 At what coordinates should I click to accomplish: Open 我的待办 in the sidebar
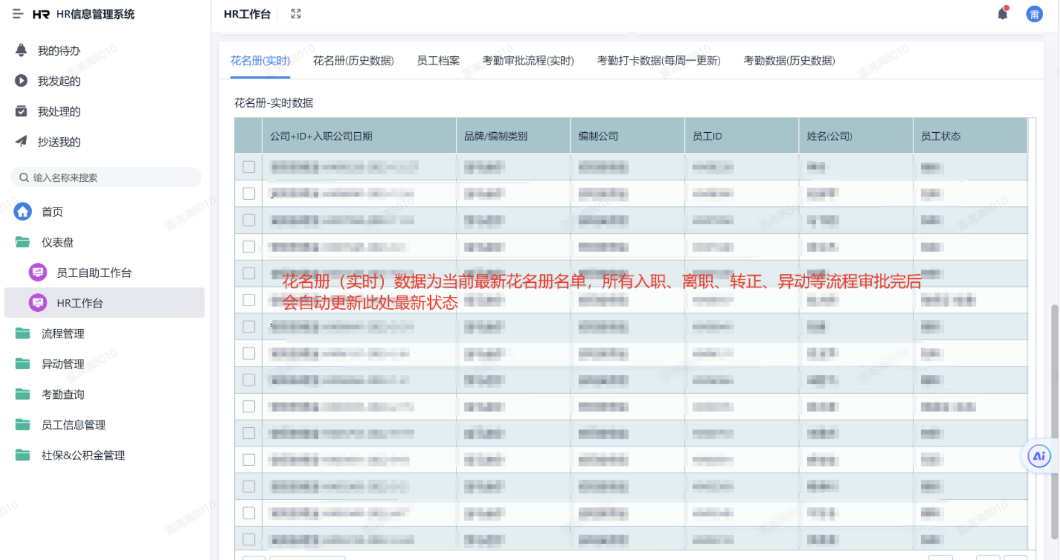[59, 51]
